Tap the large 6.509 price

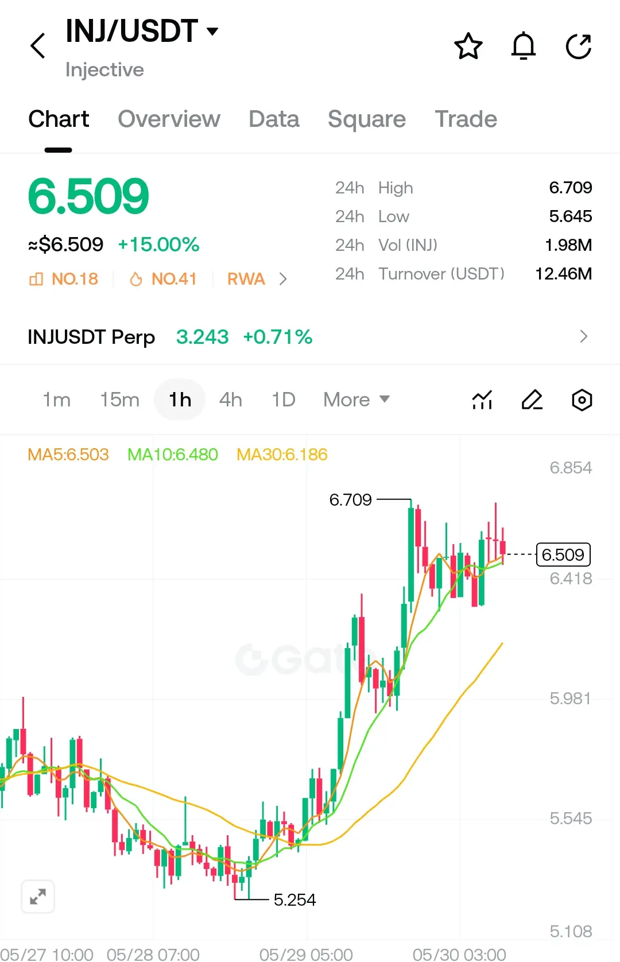tap(88, 196)
